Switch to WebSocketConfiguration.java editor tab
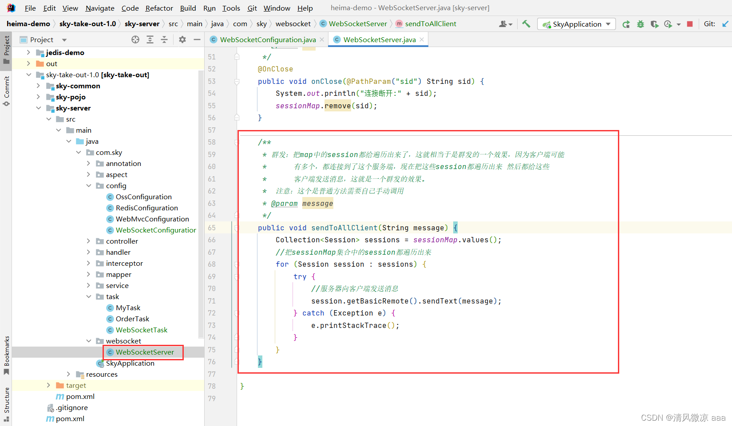Viewport: 732px width, 426px height. pos(268,39)
